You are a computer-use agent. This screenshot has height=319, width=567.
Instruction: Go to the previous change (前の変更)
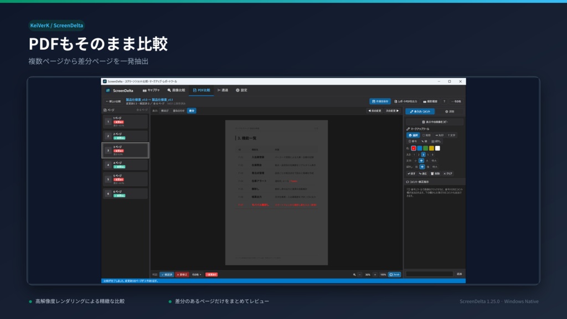(x=375, y=111)
